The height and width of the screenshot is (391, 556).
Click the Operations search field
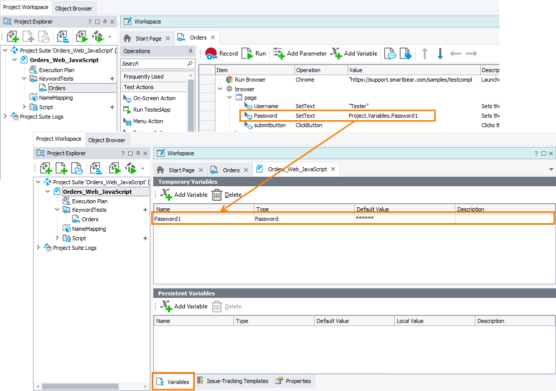pyautogui.click(x=153, y=64)
